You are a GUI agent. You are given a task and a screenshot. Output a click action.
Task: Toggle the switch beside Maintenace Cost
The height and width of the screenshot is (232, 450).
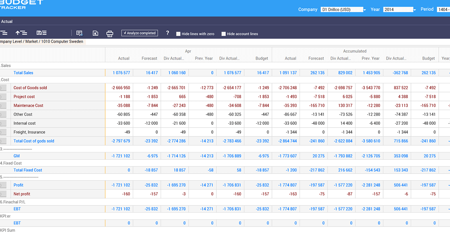point(3,106)
